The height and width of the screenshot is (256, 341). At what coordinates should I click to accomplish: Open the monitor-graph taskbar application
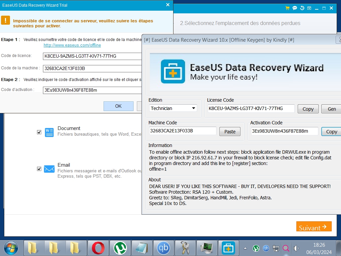[206, 248]
